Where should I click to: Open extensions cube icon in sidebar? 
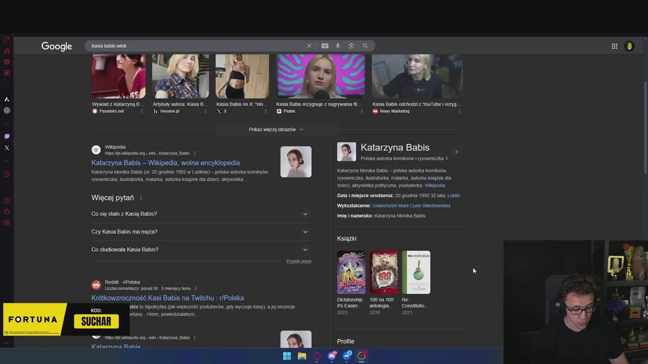pyautogui.click(x=7, y=211)
